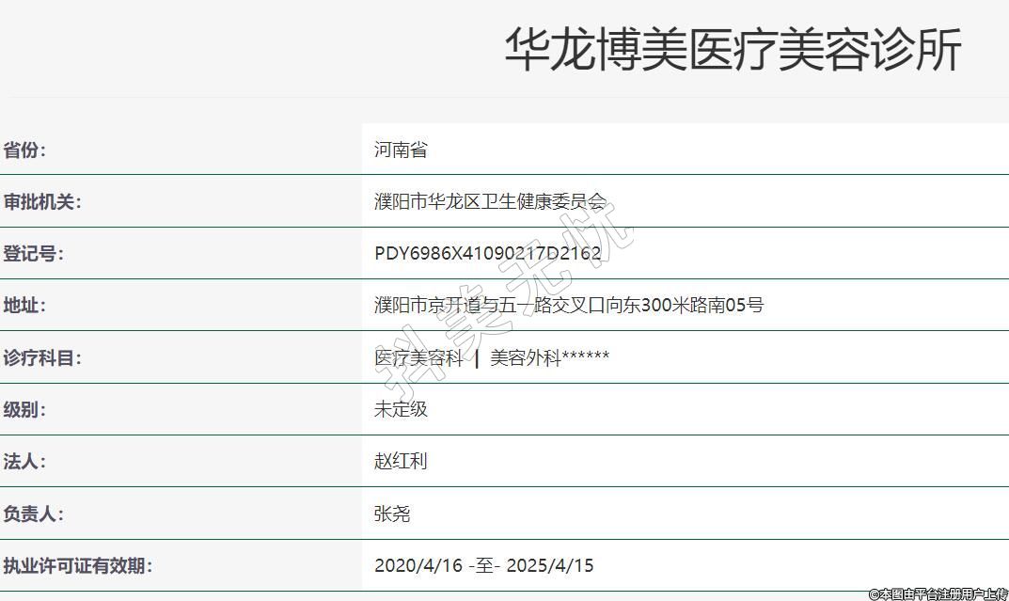Select the 未定级 level value
Screen dimensions: 1009x601
tap(401, 409)
